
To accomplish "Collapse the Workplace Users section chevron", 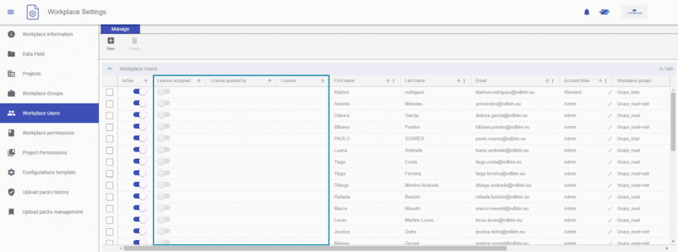I will (x=109, y=69).
